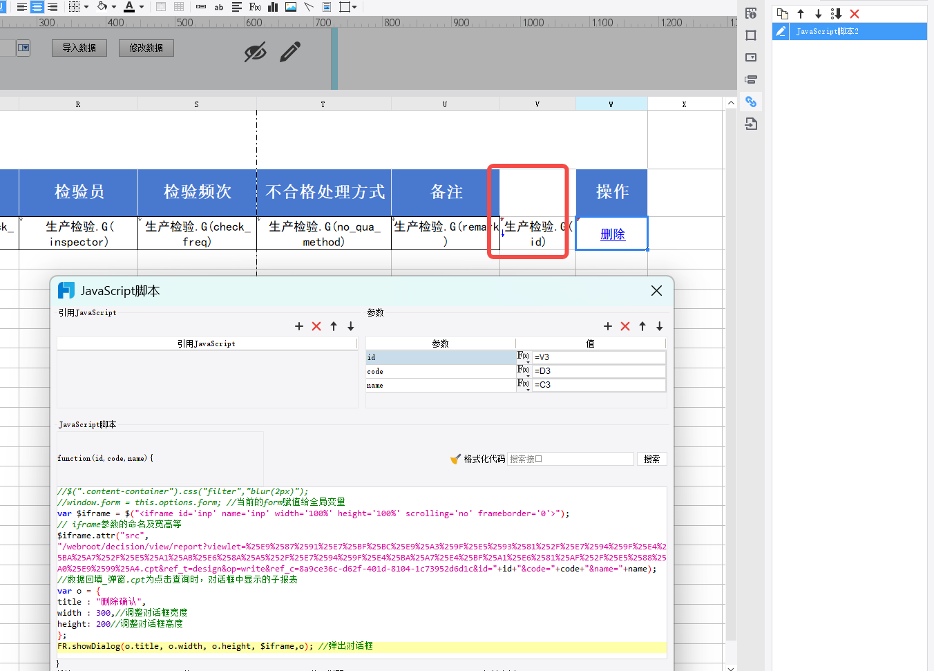Screen dimensions: 934x671
Task: Delete selected hyperlink with red X
Action: (x=855, y=14)
